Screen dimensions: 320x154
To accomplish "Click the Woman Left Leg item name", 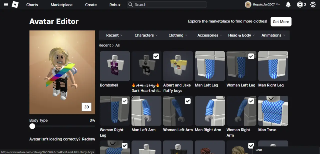I will click(x=241, y=85).
